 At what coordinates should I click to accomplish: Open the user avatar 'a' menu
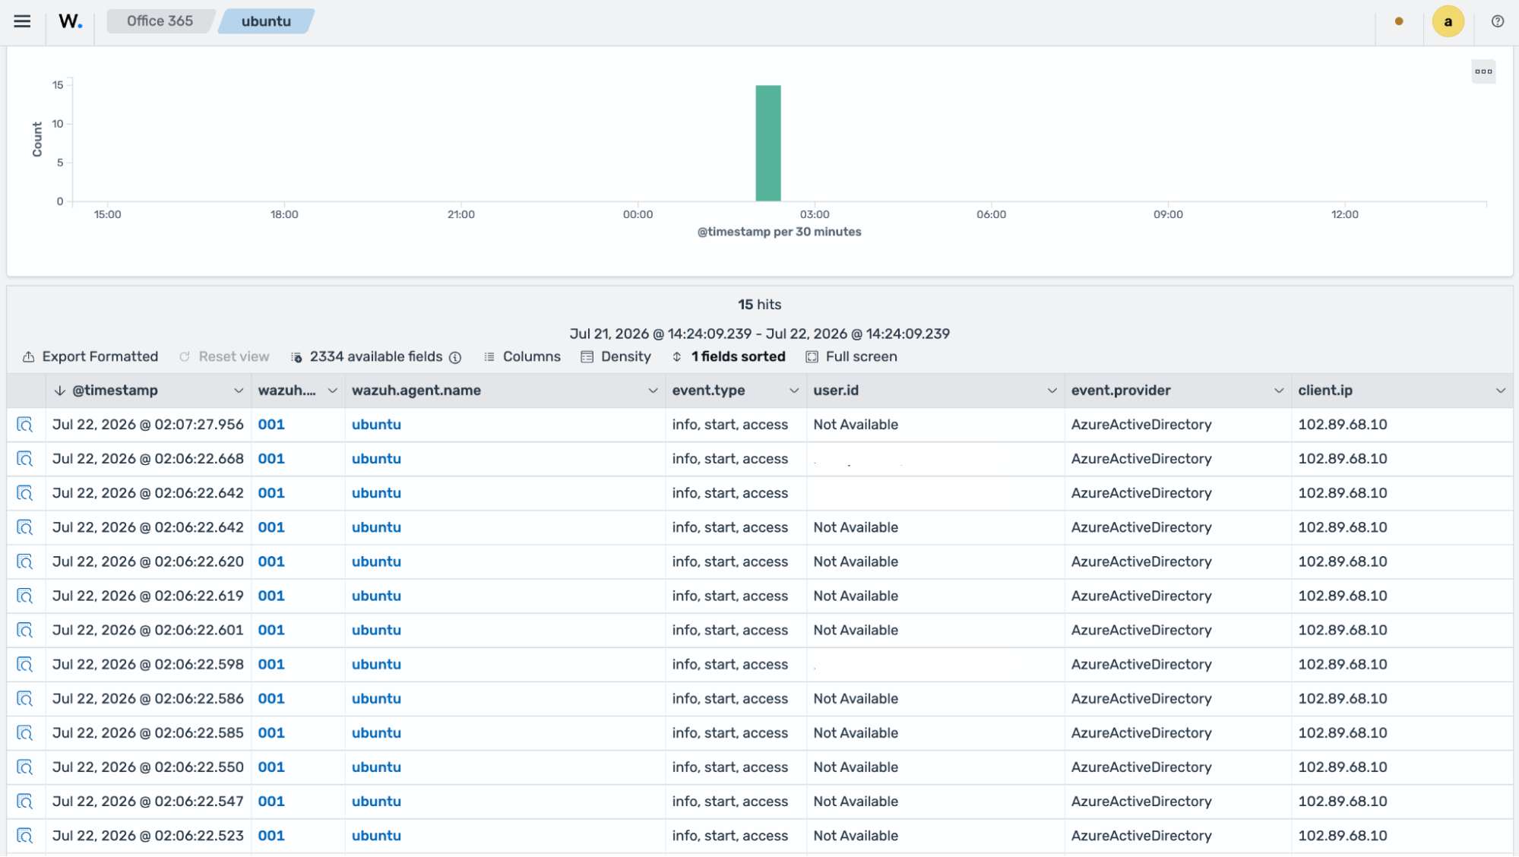click(x=1448, y=21)
